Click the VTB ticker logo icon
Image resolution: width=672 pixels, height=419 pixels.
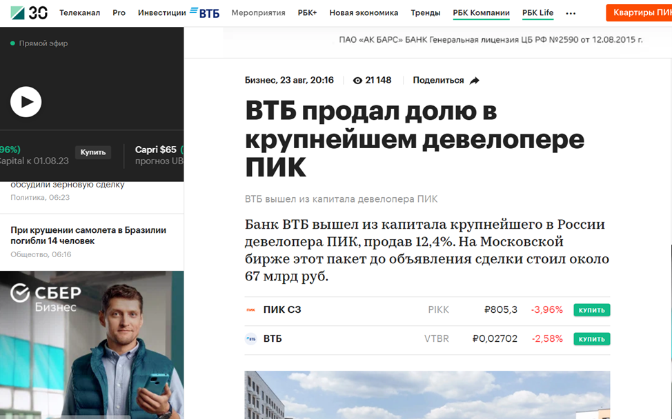point(250,339)
